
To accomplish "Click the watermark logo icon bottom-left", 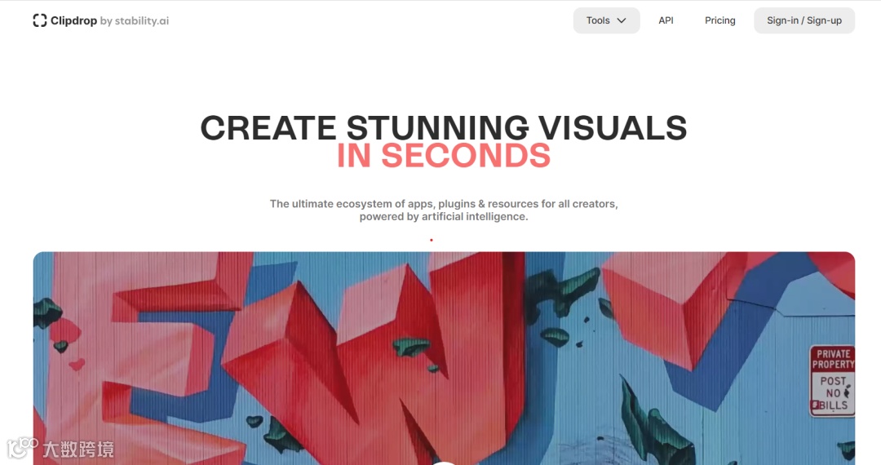I will tap(21, 448).
